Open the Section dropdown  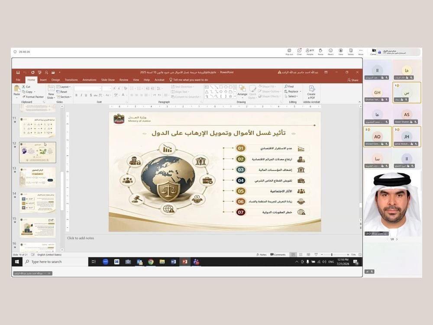(x=64, y=97)
